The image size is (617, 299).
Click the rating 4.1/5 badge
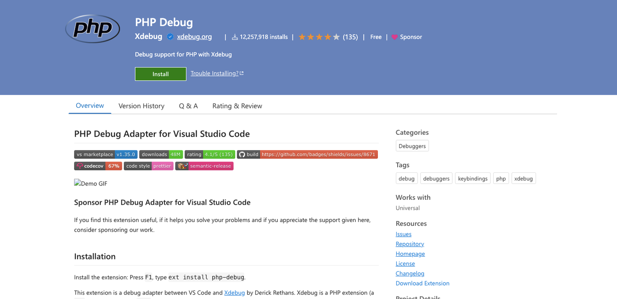pos(210,155)
